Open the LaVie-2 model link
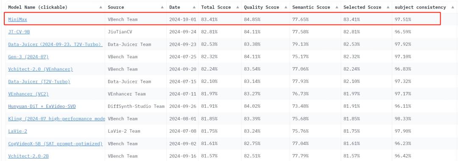Viewport: 458px width, 161px height. [17, 131]
